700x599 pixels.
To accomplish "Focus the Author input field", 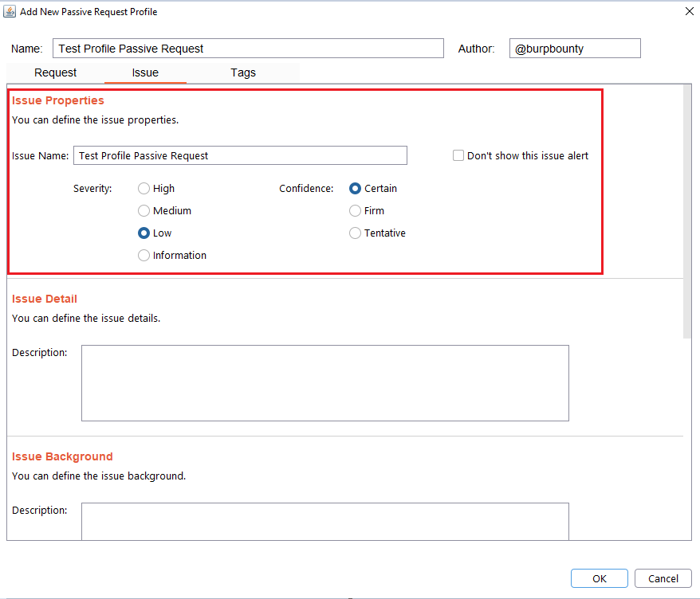I will 574,49.
